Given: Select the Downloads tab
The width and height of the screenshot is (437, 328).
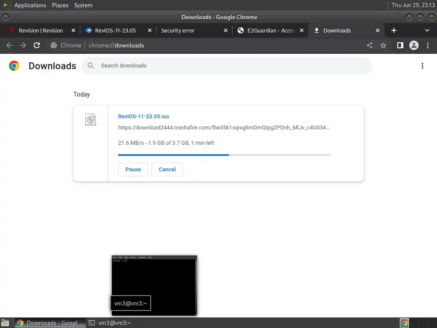Looking at the screenshot, I should tap(337, 30).
